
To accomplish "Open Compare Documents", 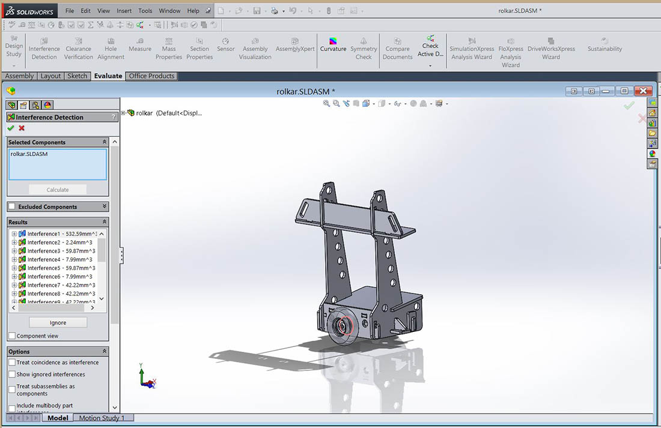I will click(398, 49).
